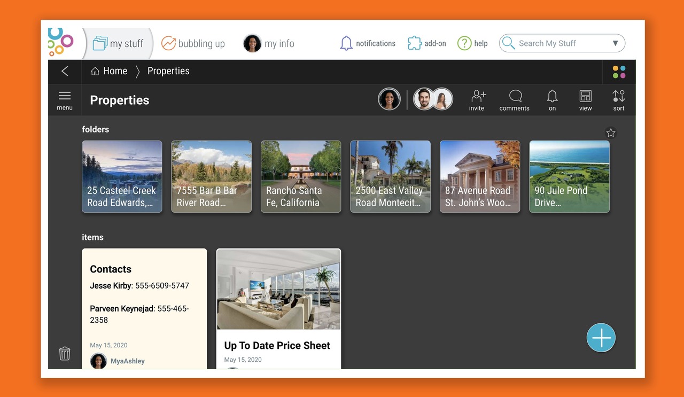This screenshot has height=397, width=684.
Task: Click the female member avatar beside him
Action: [x=442, y=99]
